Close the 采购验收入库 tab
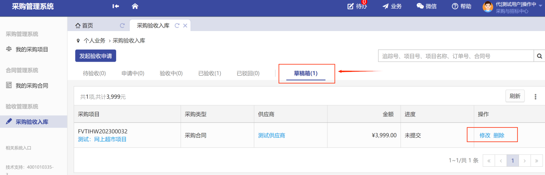545x175 pixels. click(185, 26)
